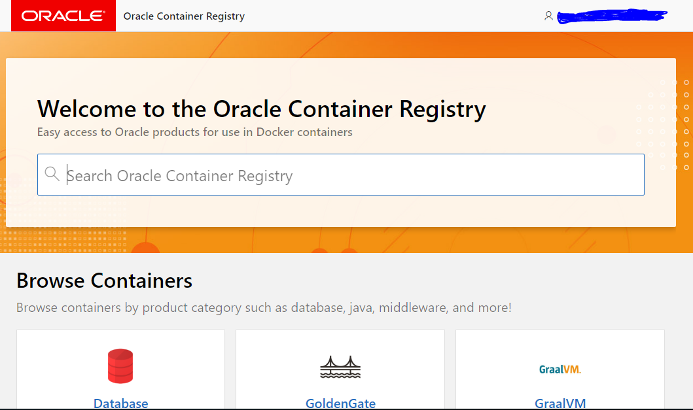Screen dimensions: 693x410
Task: Click the Oracle Container Registry header title
Action: tap(184, 16)
